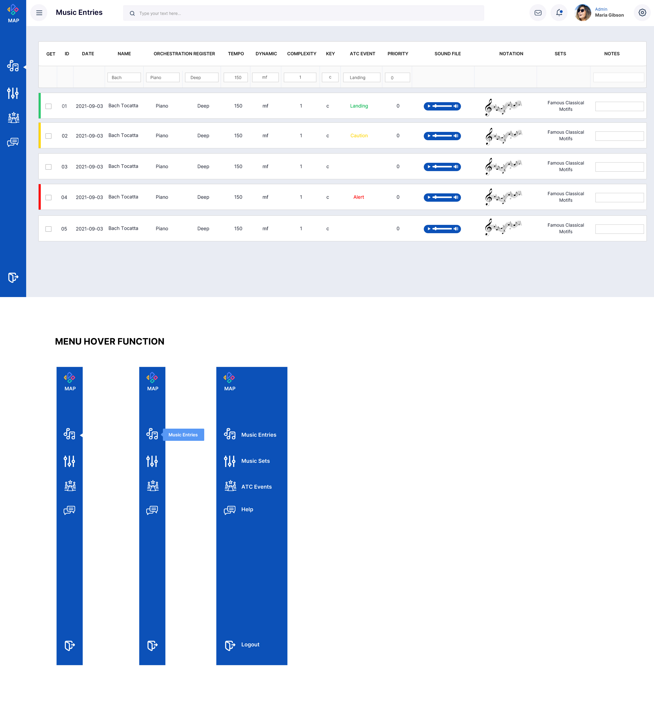Viewport: 654px width, 704px height.
Task: Open the hamburger menu beside Music Entries
Action: [x=39, y=13]
